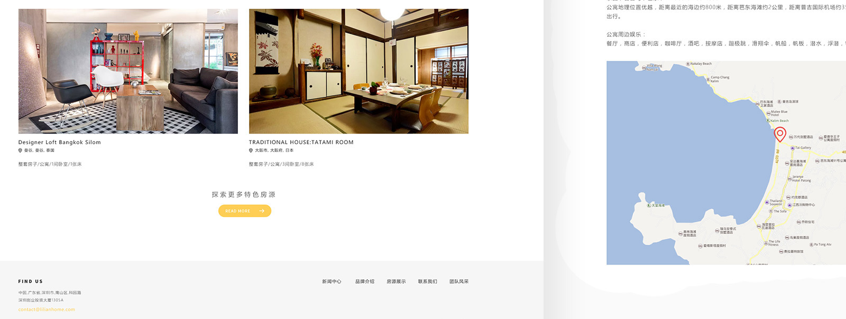This screenshot has width=846, height=319.
Task: Click the location pin icon beside 大阪市, 日本
Action: [x=251, y=151]
